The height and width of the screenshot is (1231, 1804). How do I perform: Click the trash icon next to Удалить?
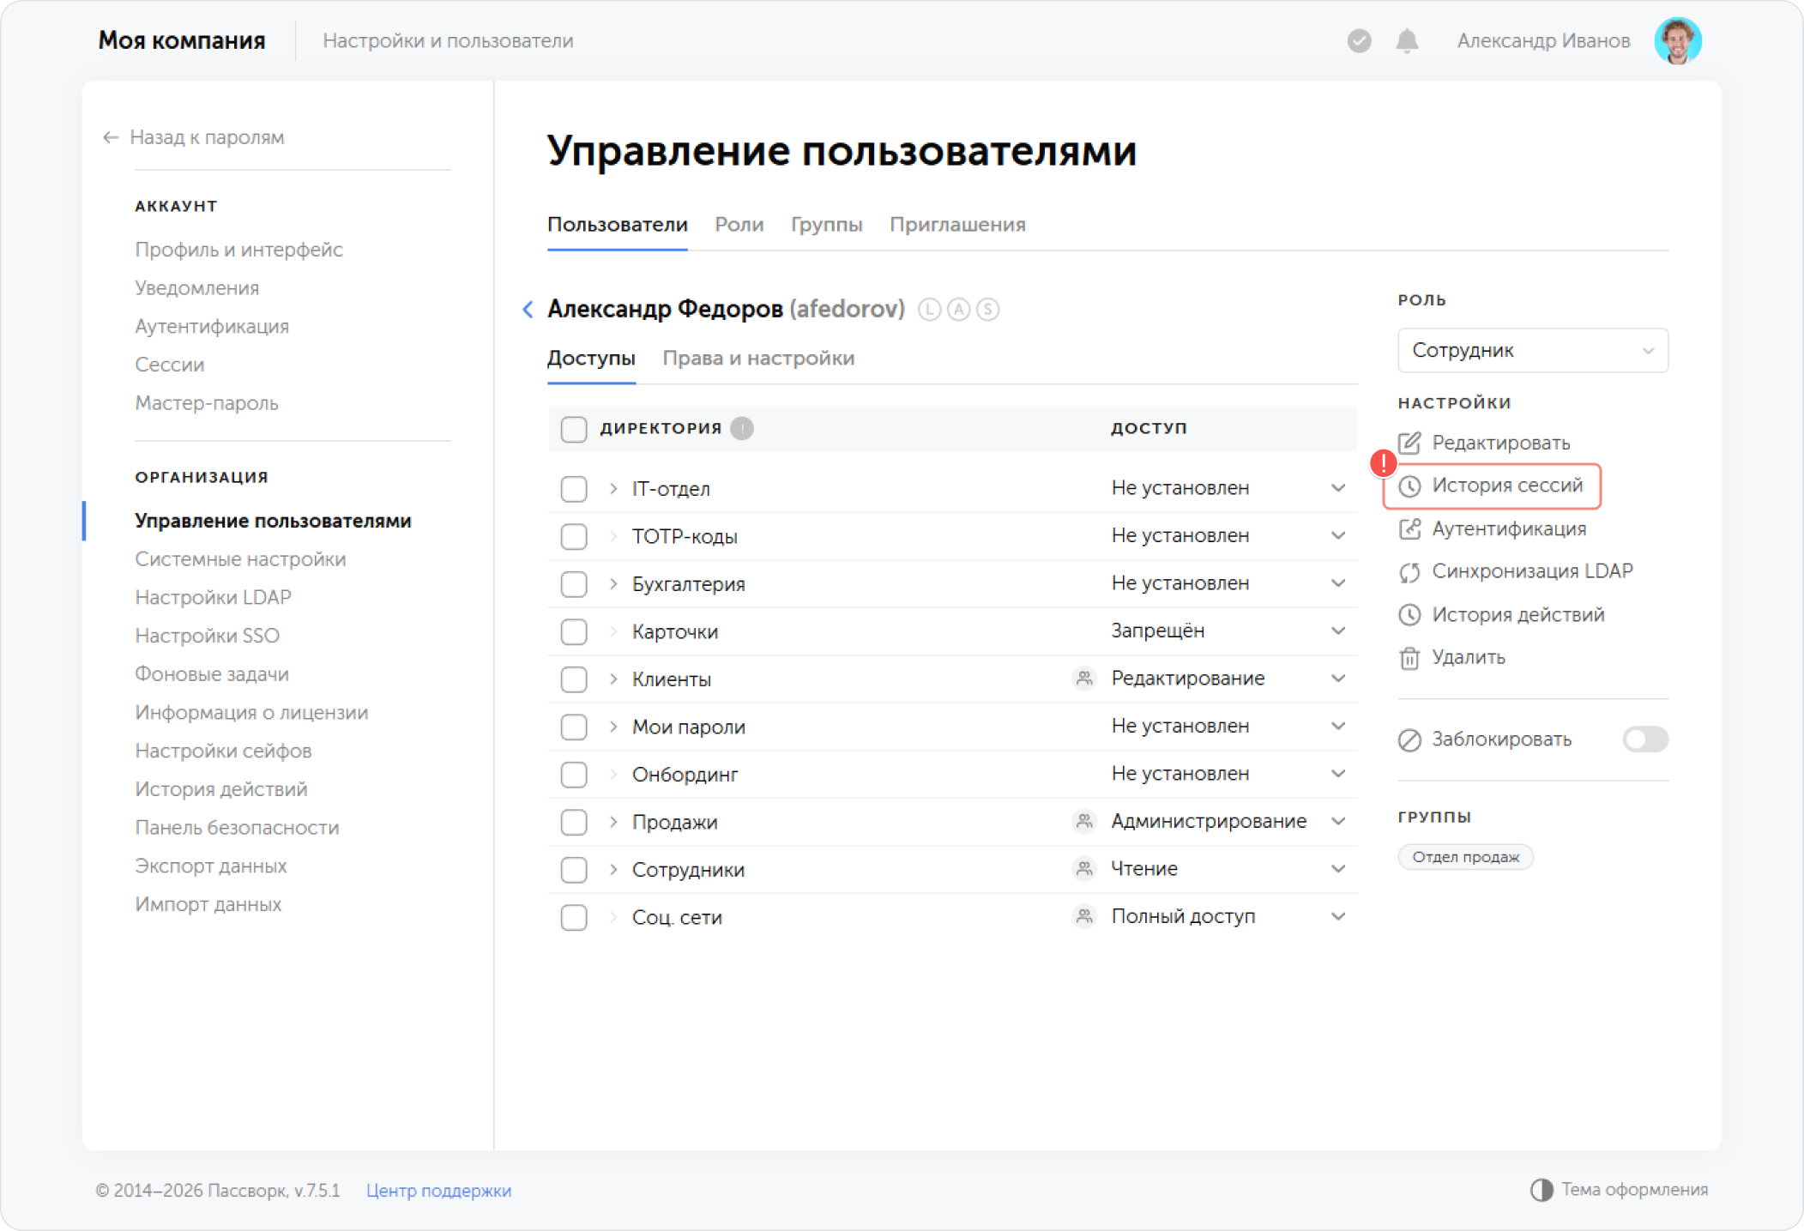point(1409,658)
